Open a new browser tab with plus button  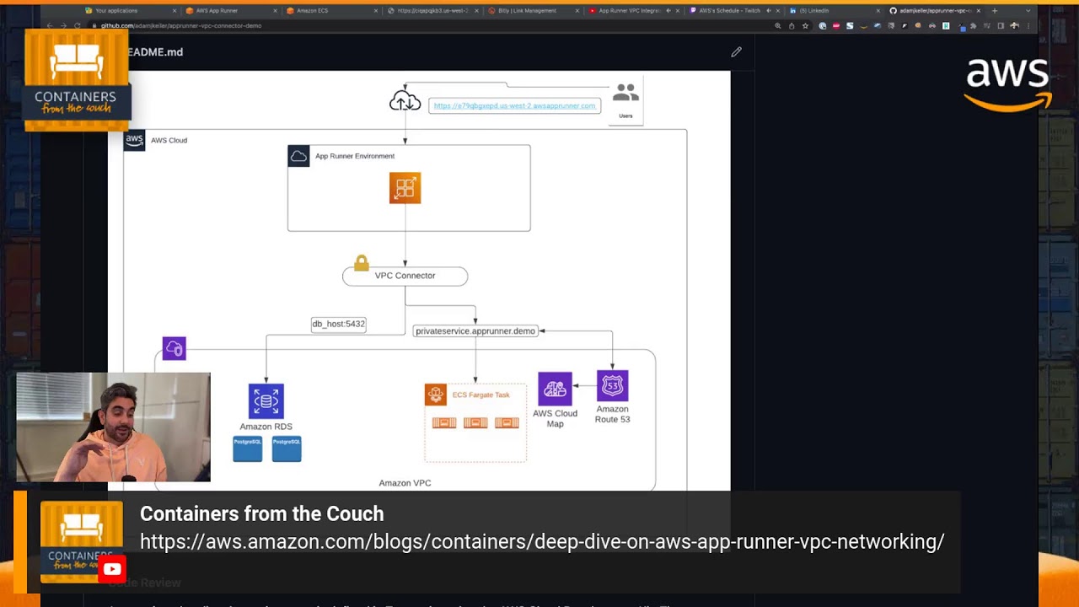(x=995, y=11)
